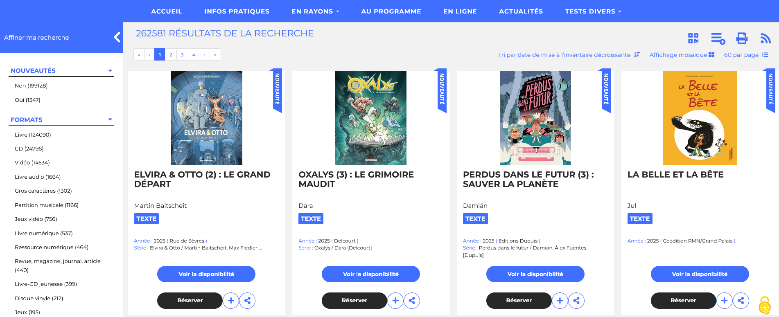Viewport: 779px width, 317px height.
Task: Click the add-to-list icon in toolbar
Action: coord(718,38)
